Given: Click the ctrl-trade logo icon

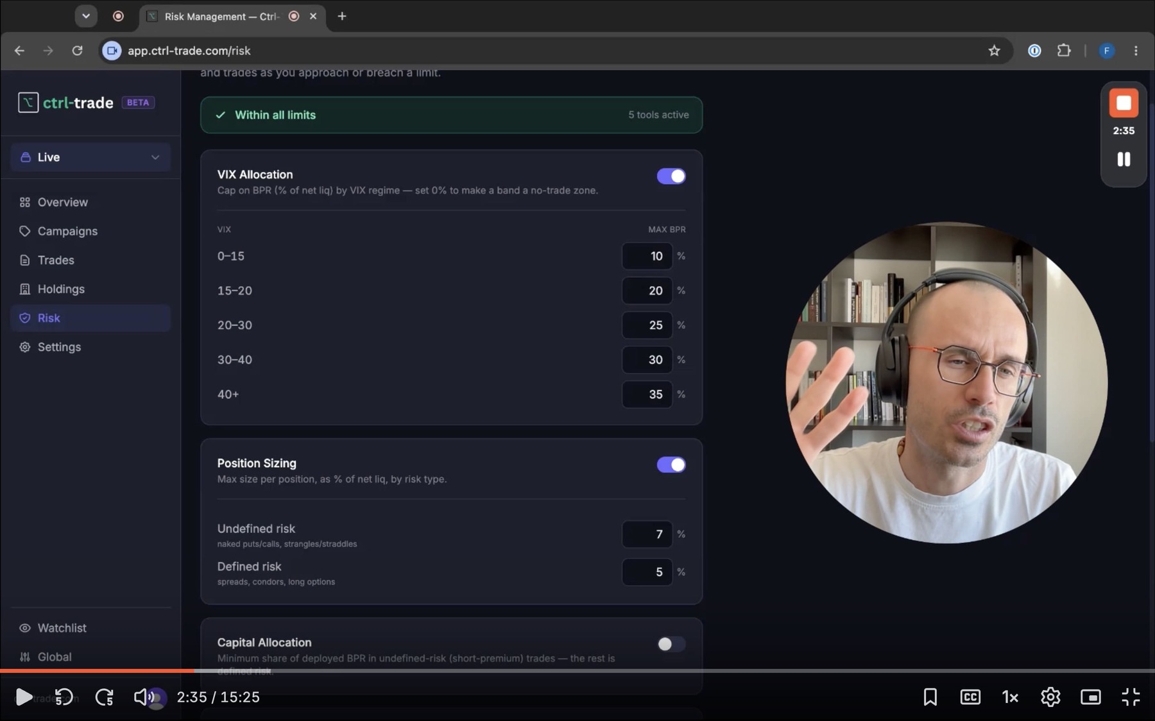Looking at the screenshot, I should (28, 103).
